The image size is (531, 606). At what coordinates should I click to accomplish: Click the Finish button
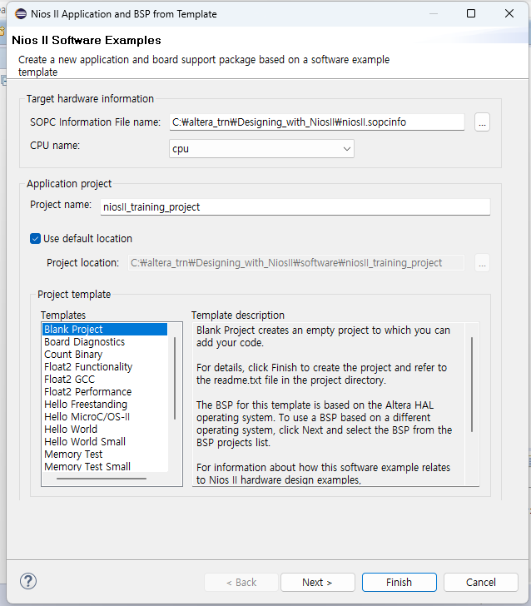(x=399, y=583)
